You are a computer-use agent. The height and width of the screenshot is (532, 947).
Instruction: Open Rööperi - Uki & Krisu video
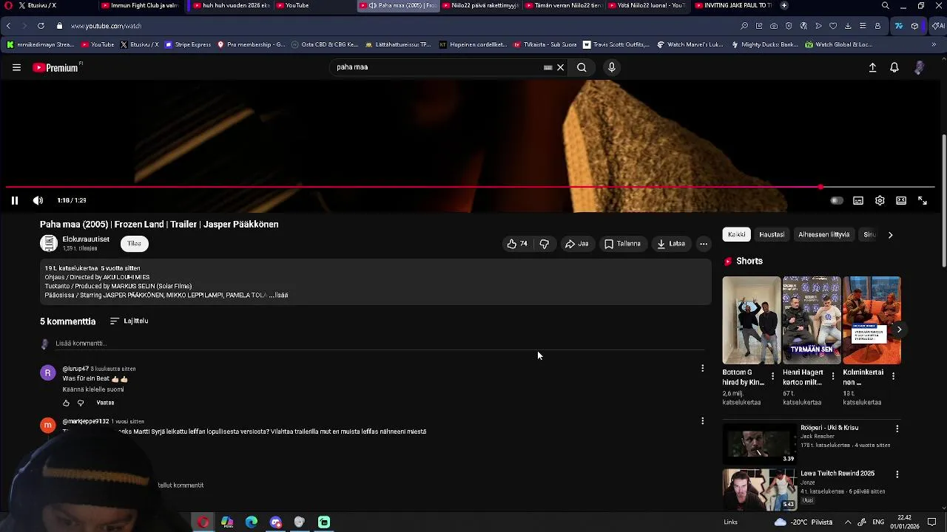759,443
